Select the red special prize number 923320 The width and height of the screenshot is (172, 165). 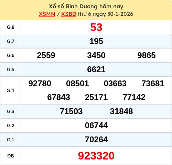click(96, 156)
